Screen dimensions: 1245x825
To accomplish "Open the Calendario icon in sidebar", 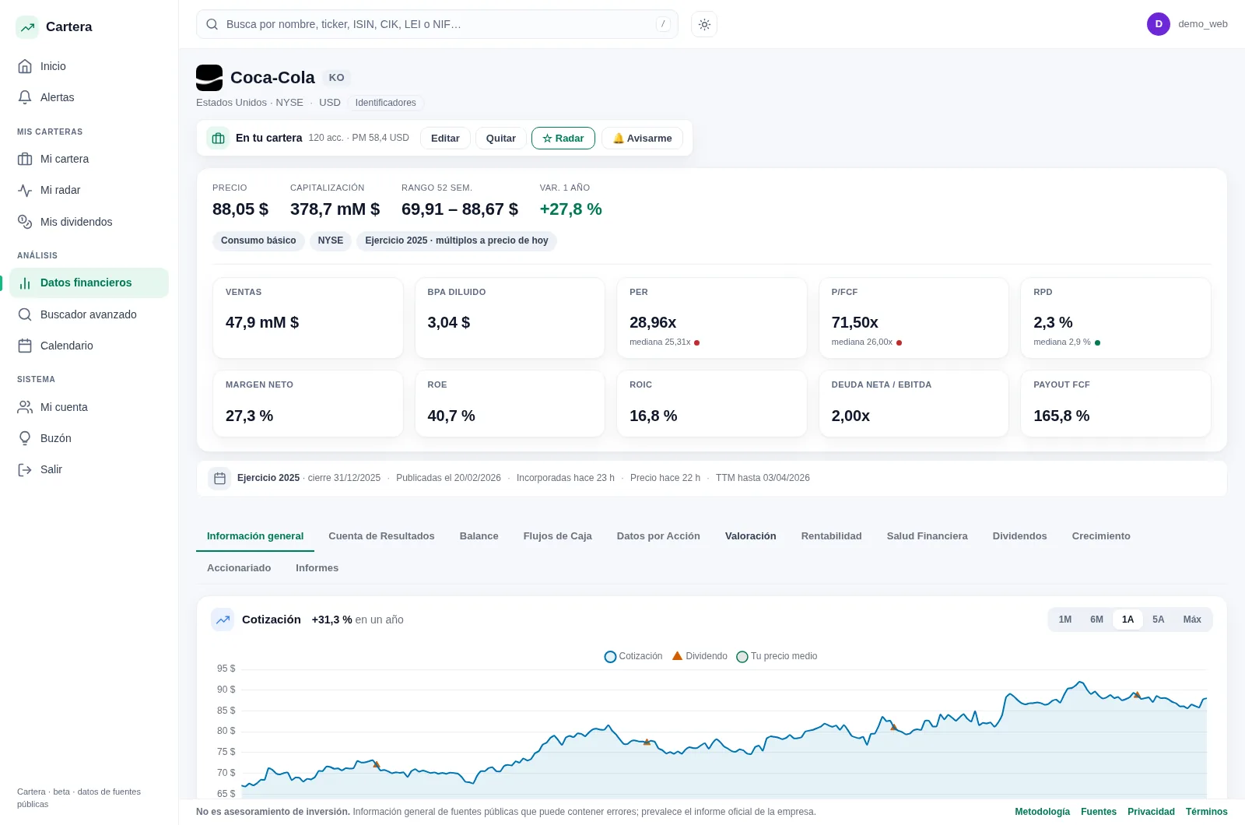I will (x=25, y=346).
